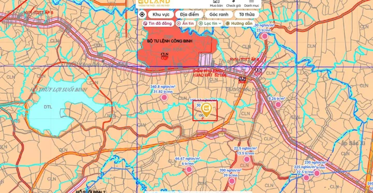This screenshot has height=193, width=373.
Task: Open listing marker priced 8.26 tr/m²
Action: (x=278, y=105)
